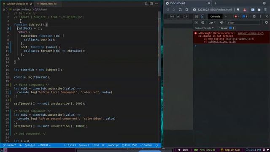This screenshot has height=152, width=270.
Task: Reload the browser page
Action: tap(180, 10)
